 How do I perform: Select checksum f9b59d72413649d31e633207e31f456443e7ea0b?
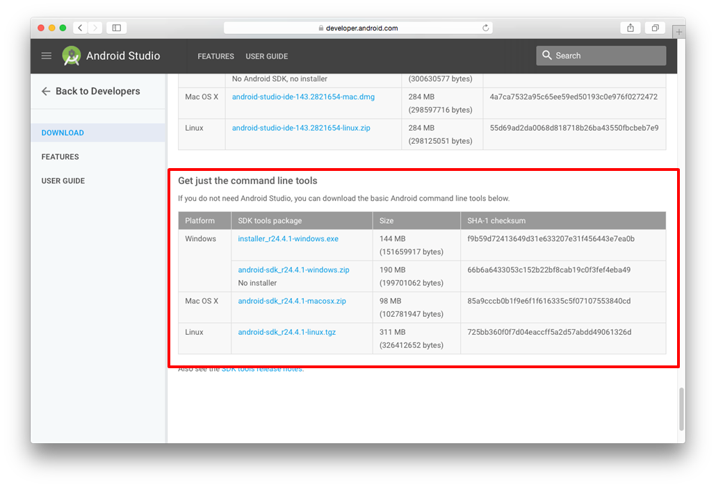coord(551,239)
